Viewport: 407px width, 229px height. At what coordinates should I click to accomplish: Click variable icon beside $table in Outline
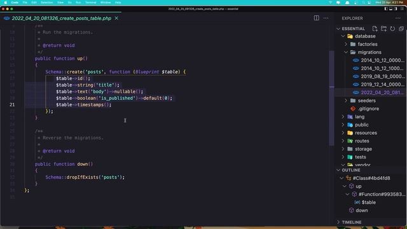point(357,202)
